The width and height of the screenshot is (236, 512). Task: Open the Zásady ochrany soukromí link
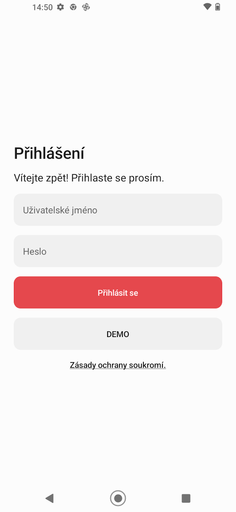click(117, 365)
